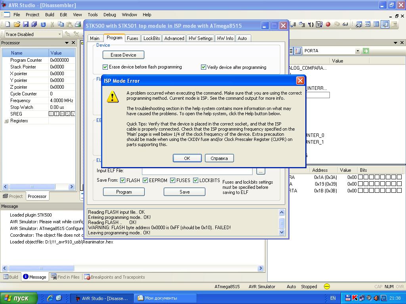The width and height of the screenshot is (406, 304).
Task: Click the Quickwatch glasses icon
Action: coord(345,25)
